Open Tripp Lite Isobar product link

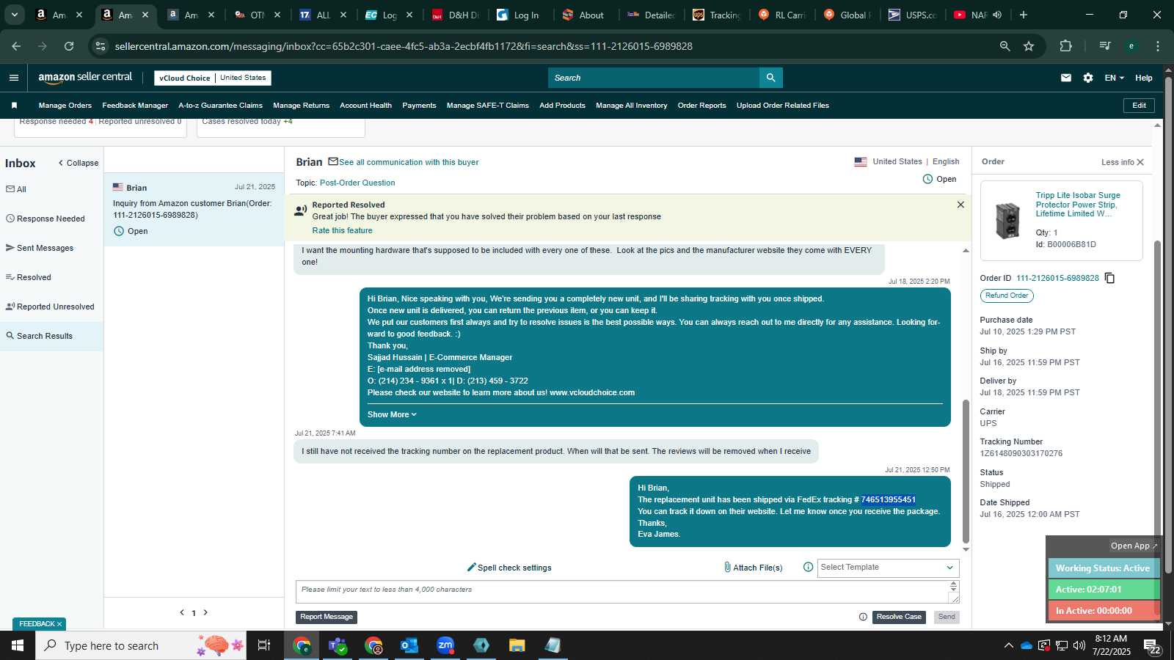(x=1078, y=205)
